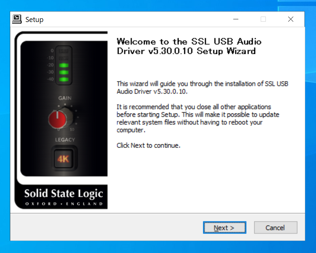Screen dimensions: 316x253
Task: Click the disabled maximize box in title bar
Action: point(263,19)
